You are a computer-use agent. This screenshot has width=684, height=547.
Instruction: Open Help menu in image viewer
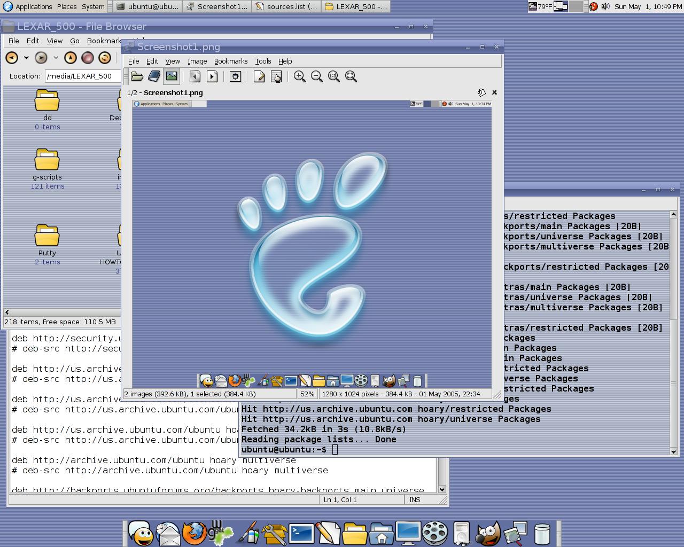point(285,61)
